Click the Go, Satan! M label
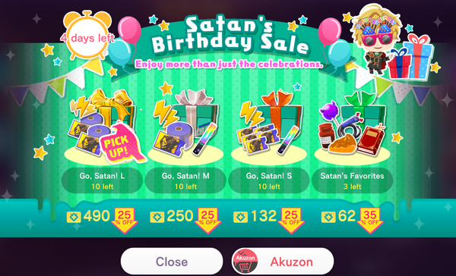 185,176
